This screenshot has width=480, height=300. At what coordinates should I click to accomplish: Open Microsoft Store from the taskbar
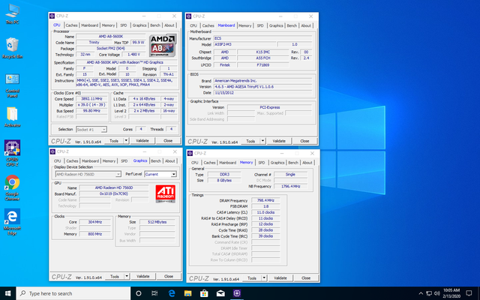(204, 293)
